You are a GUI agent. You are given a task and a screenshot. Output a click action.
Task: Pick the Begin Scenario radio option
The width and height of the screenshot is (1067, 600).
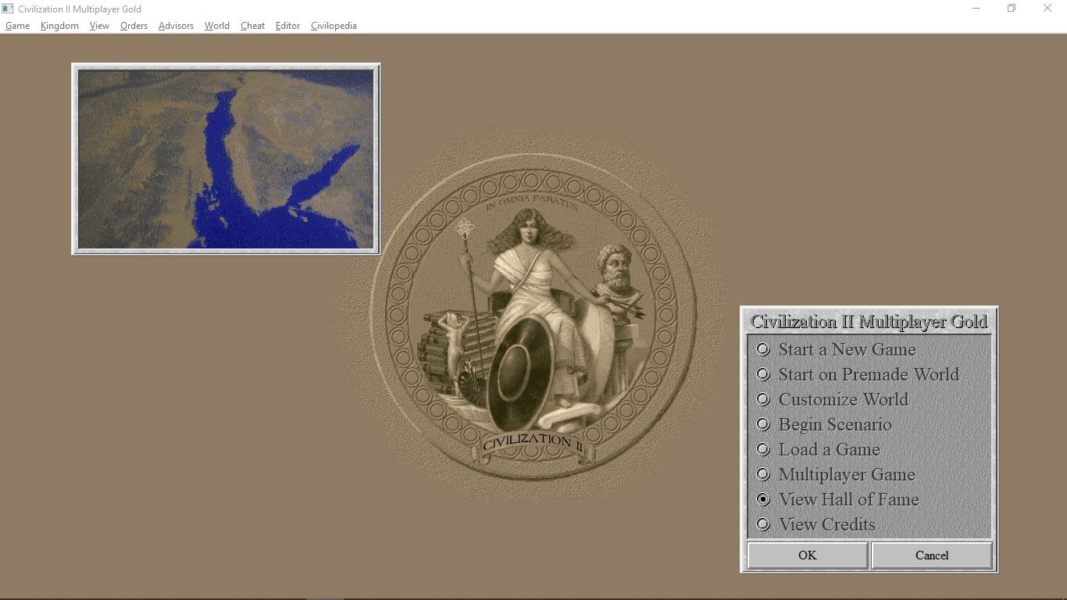(x=823, y=424)
